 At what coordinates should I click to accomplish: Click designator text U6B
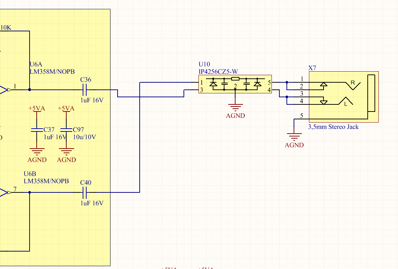[x=30, y=174]
